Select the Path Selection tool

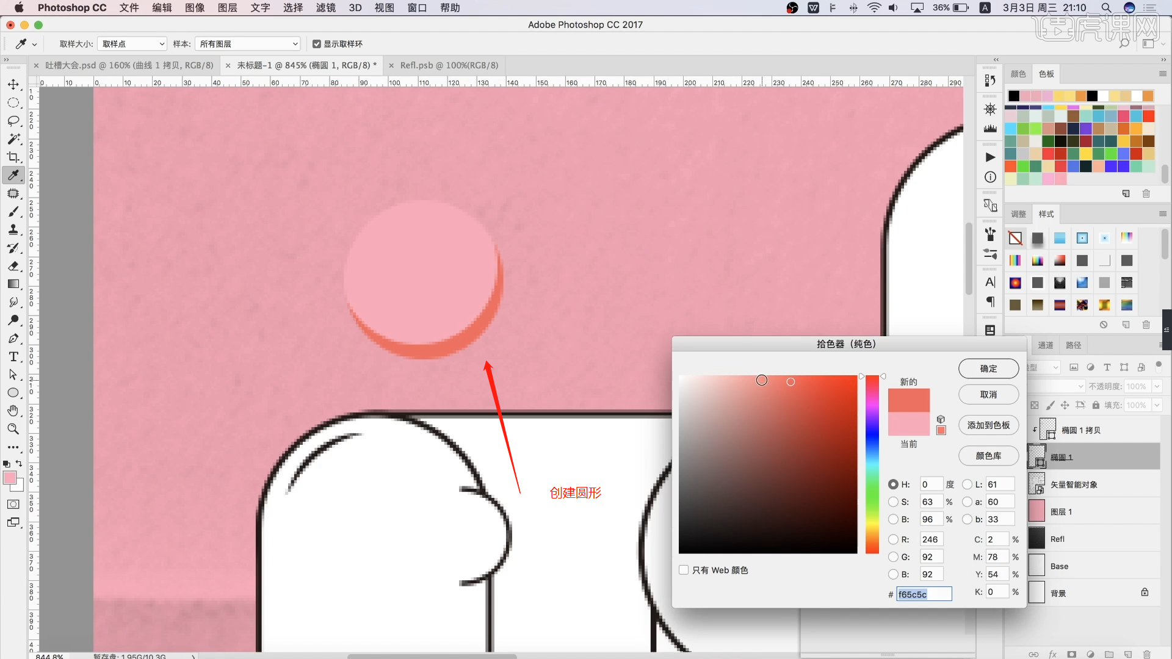(x=13, y=375)
